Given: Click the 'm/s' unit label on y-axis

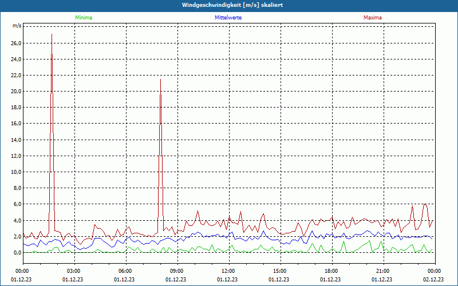Looking at the screenshot, I should (17, 26).
